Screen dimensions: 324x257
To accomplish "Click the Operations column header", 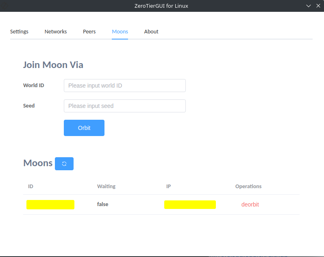I will tap(248, 187).
